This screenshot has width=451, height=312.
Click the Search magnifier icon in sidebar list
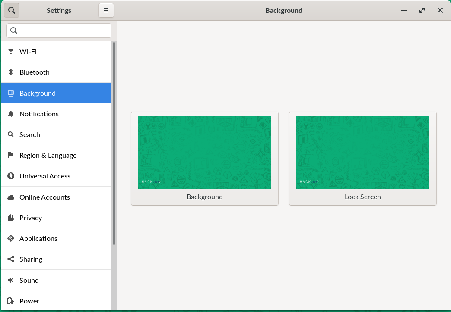[x=11, y=134]
